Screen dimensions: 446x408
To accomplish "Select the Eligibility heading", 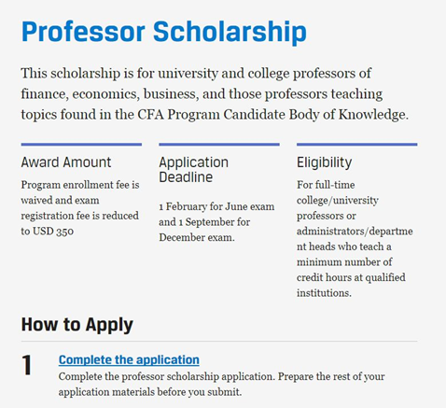I will 324,162.
